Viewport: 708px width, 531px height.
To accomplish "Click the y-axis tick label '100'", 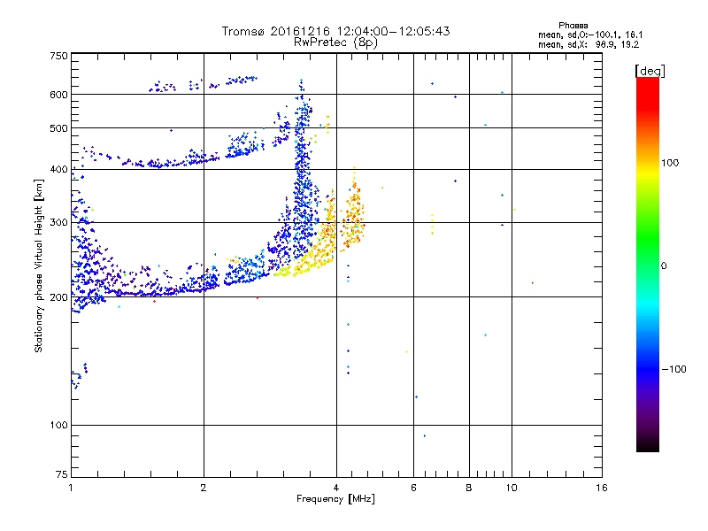I will pos(58,426).
